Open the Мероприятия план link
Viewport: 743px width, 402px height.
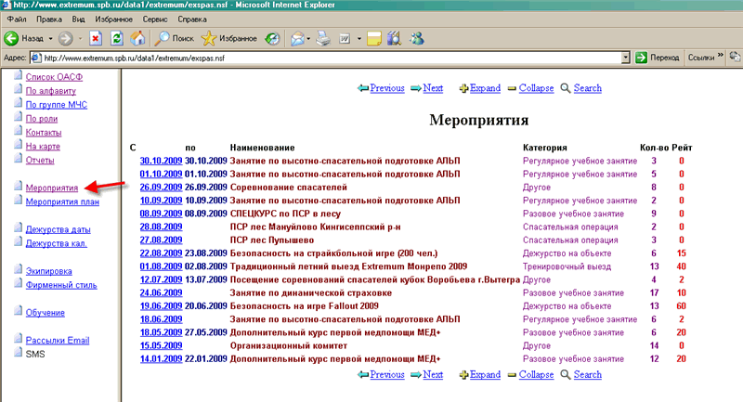[62, 201]
